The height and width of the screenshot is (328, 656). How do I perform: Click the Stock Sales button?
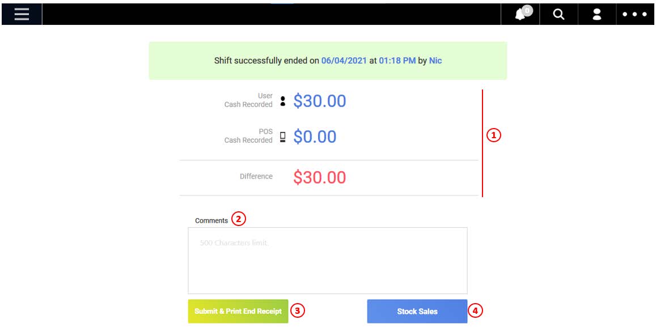(x=417, y=311)
